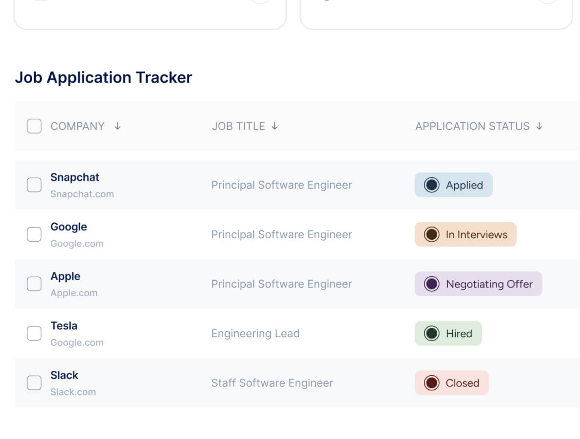
Task: Click the sort arrow beside COMPANY header
Action: click(117, 126)
